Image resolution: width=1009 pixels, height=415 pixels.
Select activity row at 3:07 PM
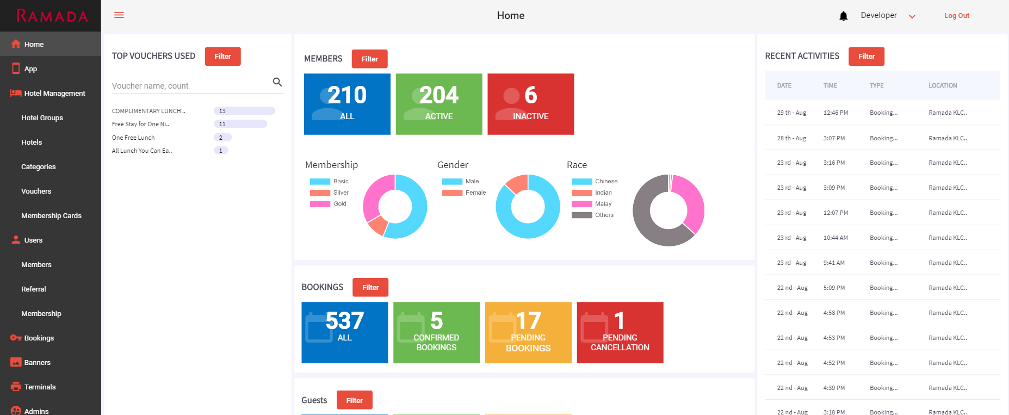pos(882,138)
